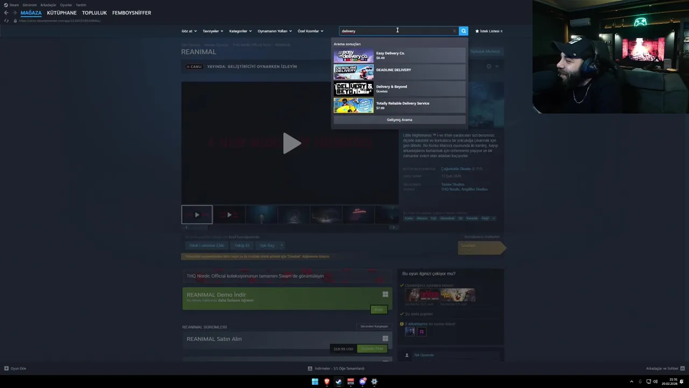Open Totally Reliable Delivery Service result
The width and height of the screenshot is (689, 388).
[399, 106]
